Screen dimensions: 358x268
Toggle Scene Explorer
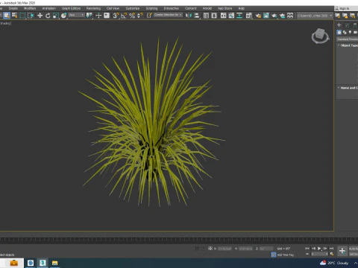(206, 16)
